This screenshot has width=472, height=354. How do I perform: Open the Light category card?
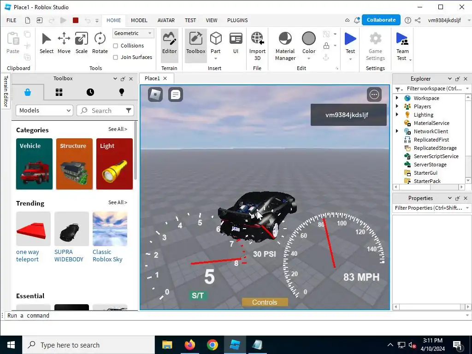(x=114, y=164)
